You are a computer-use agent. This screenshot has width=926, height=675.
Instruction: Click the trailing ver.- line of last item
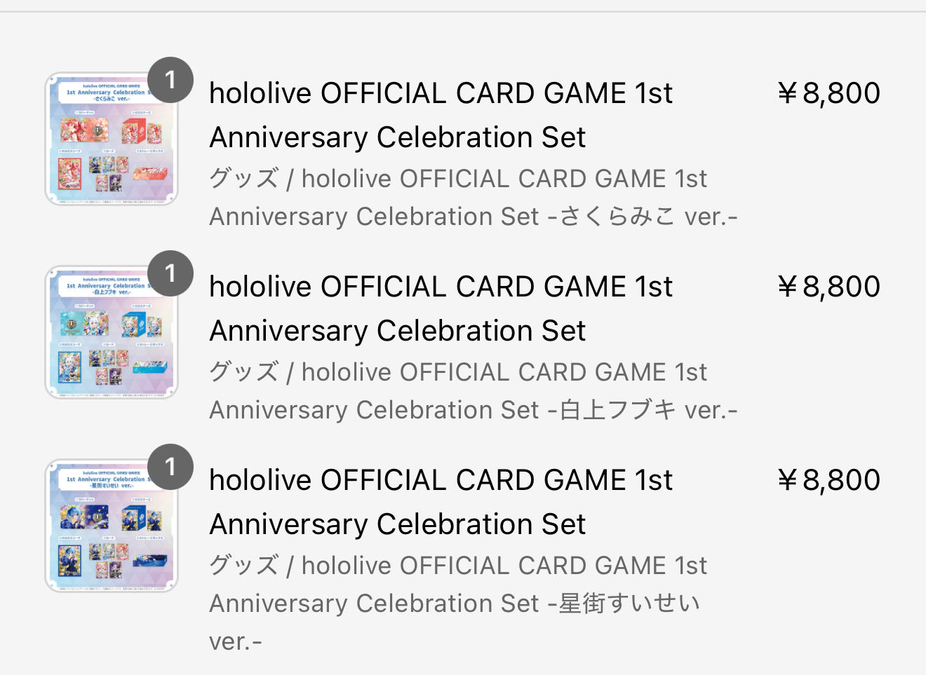[236, 642]
